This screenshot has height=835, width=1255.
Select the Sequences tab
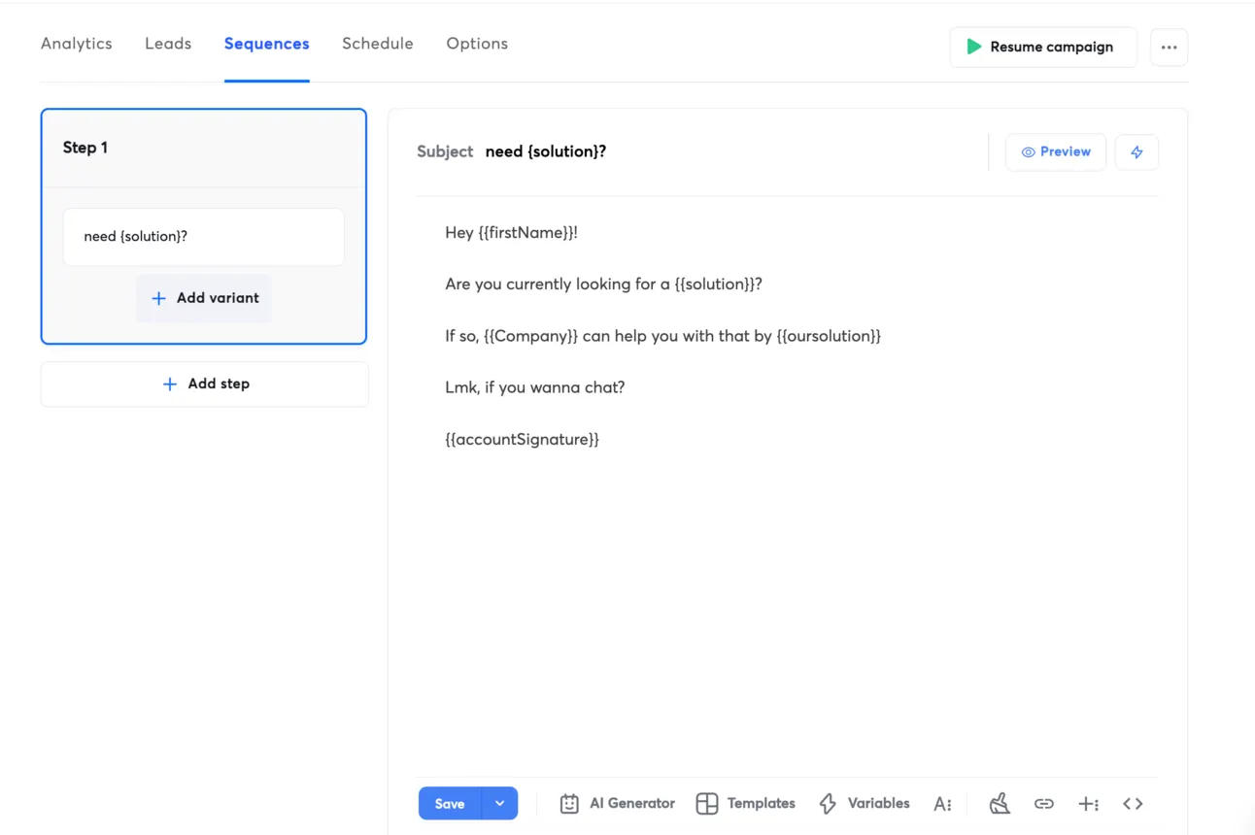pyautogui.click(x=267, y=44)
